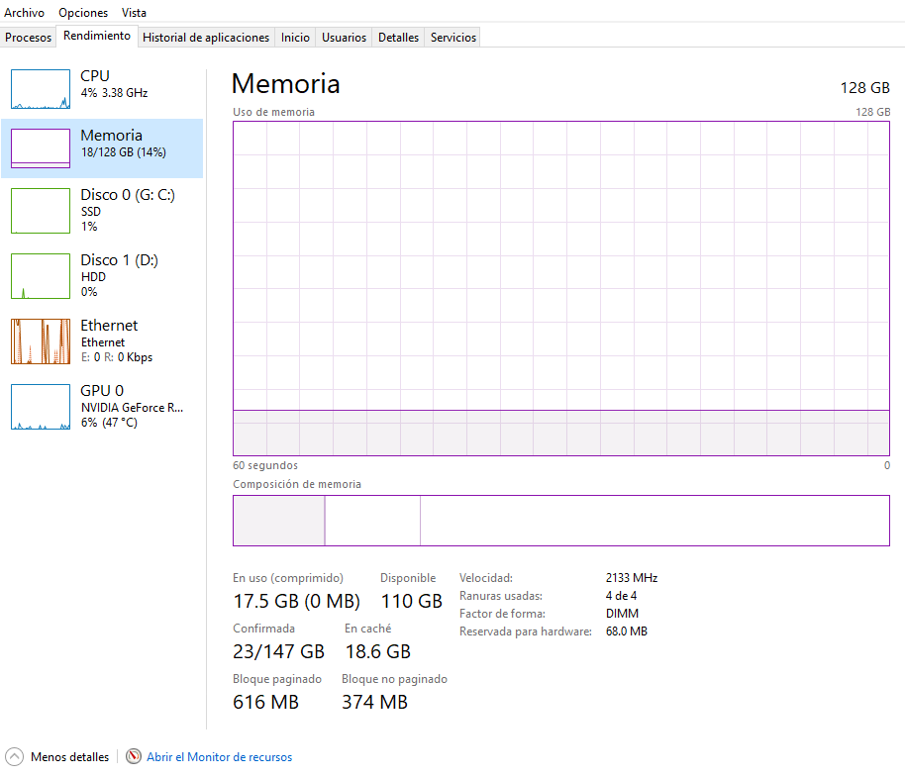This screenshot has height=777, width=905.
Task: Select the CPU mini graph thumbnail
Action: (x=41, y=89)
